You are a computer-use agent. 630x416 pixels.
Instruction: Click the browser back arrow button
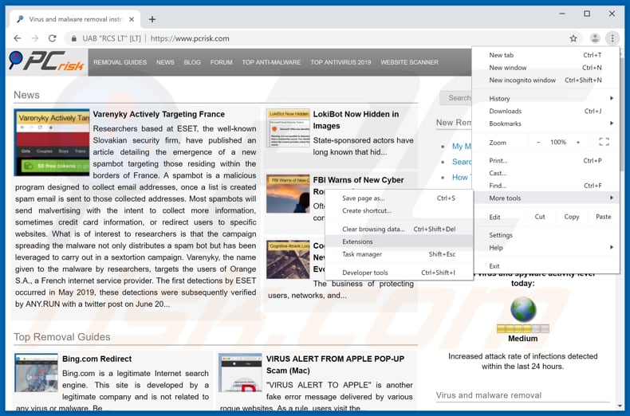click(18, 38)
